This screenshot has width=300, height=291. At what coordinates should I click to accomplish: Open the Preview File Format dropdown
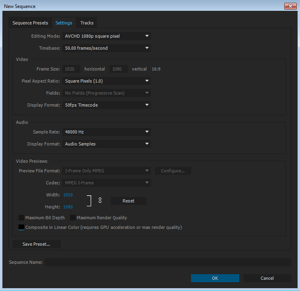tap(107, 171)
